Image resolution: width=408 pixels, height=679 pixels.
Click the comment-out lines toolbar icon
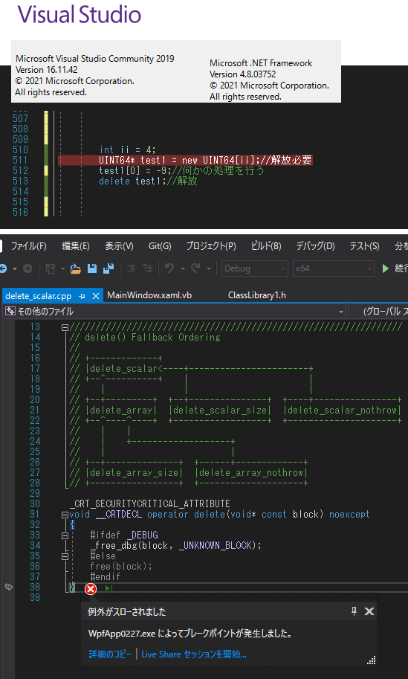click(x=131, y=268)
